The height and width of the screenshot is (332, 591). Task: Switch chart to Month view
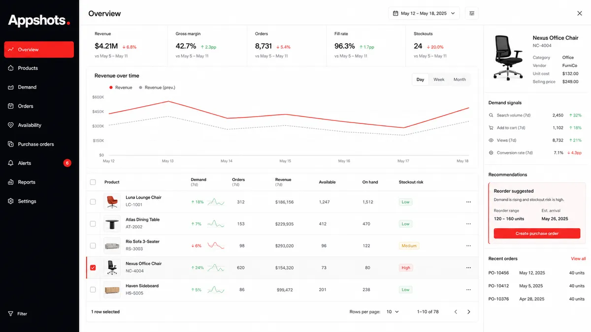tap(460, 80)
